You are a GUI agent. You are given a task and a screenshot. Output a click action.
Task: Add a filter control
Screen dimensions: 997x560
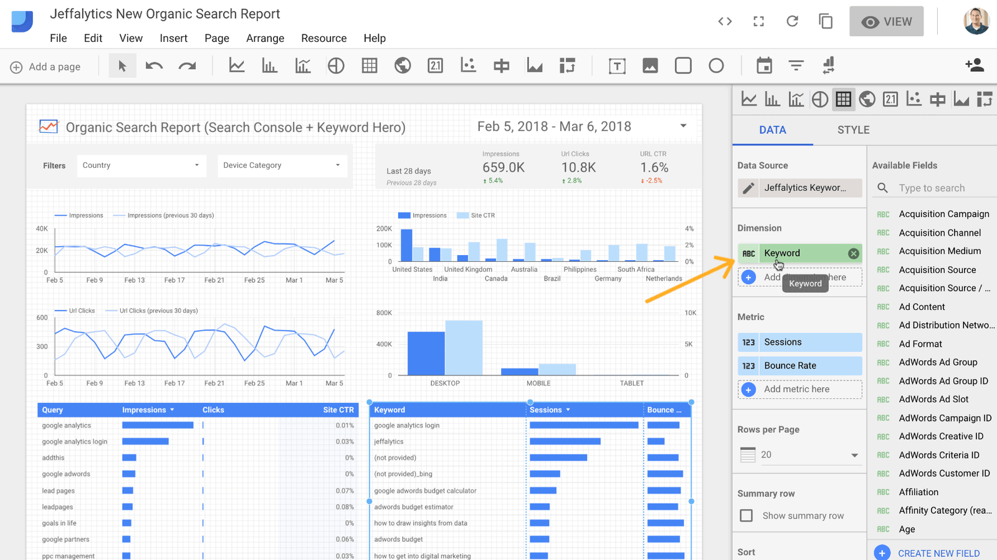click(796, 65)
